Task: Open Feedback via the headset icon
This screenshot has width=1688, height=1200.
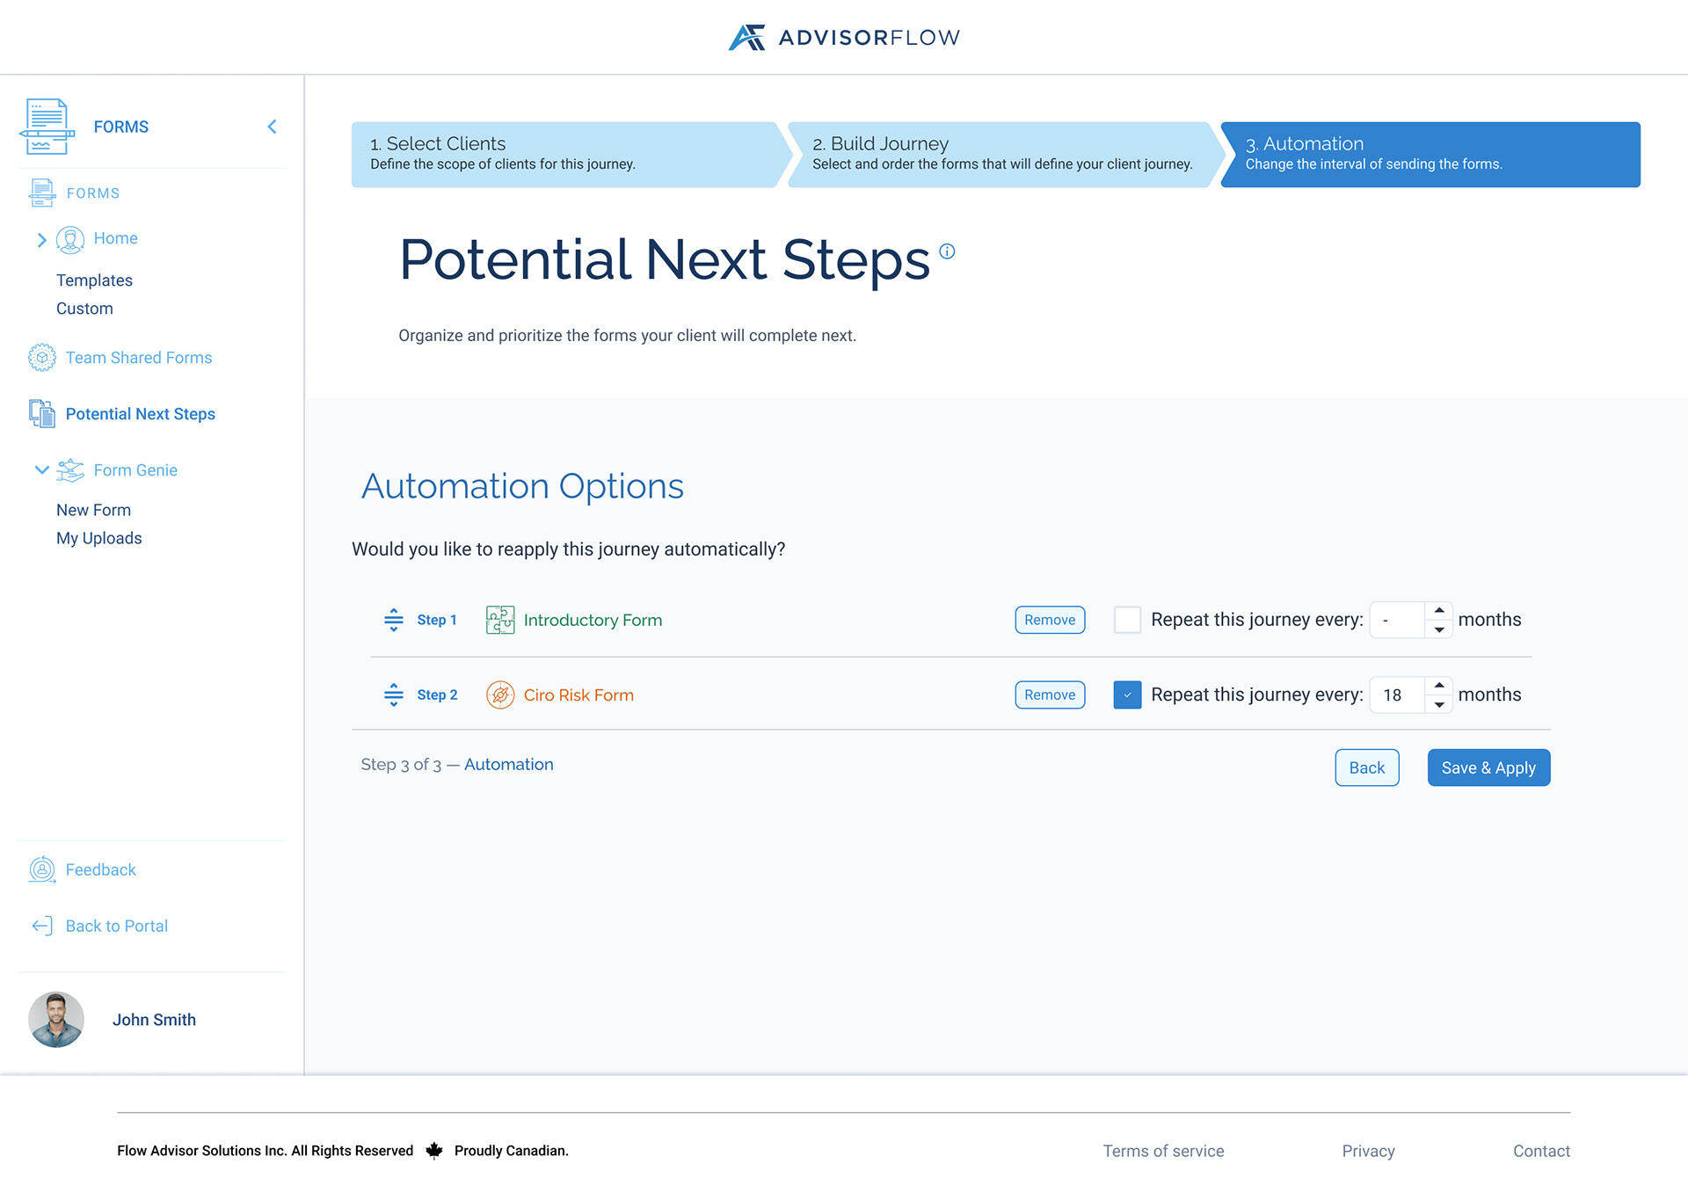Action: pyautogui.click(x=41, y=869)
